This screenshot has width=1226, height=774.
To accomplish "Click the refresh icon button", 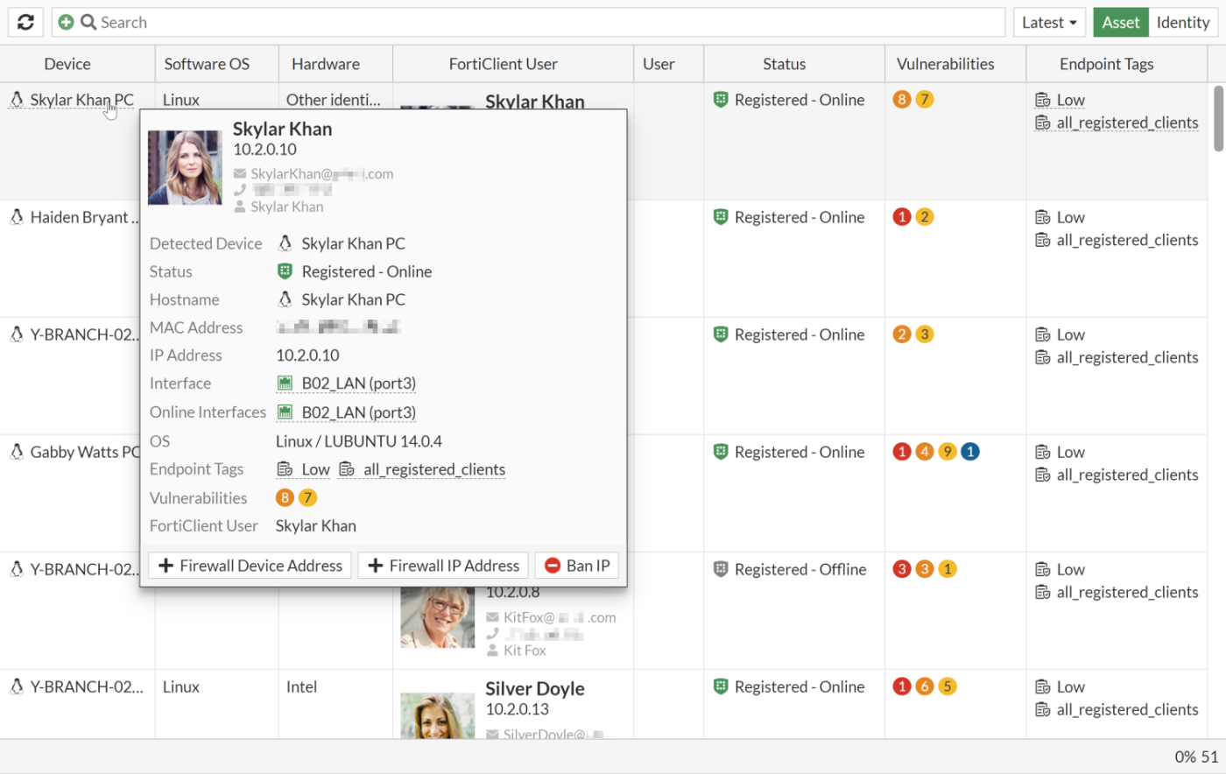I will (x=25, y=23).
